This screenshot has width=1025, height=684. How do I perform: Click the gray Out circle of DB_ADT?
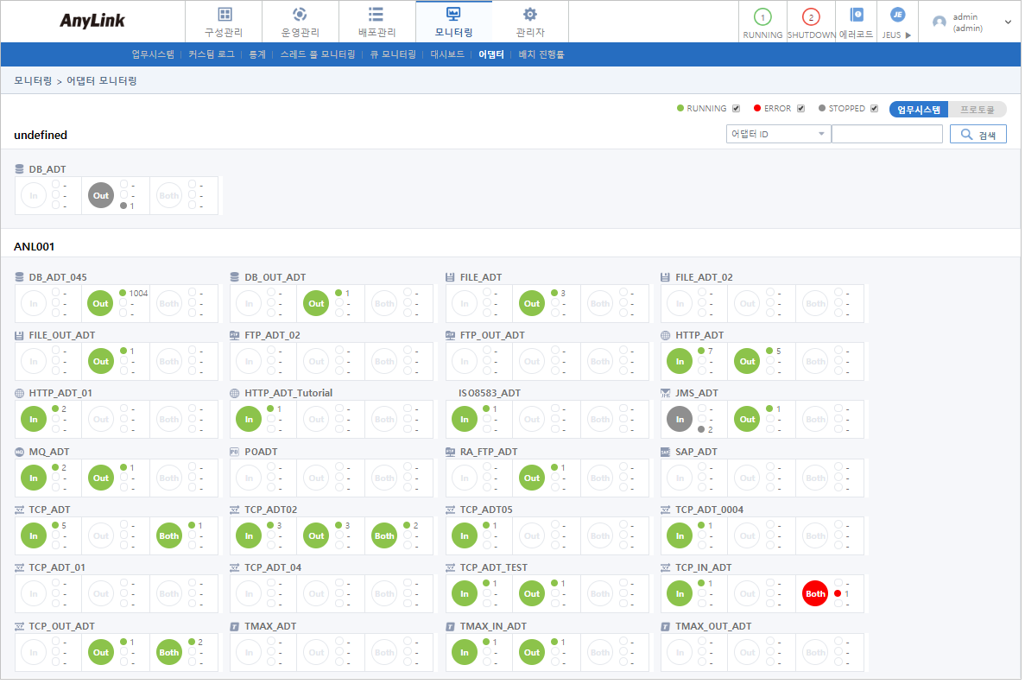click(x=101, y=195)
